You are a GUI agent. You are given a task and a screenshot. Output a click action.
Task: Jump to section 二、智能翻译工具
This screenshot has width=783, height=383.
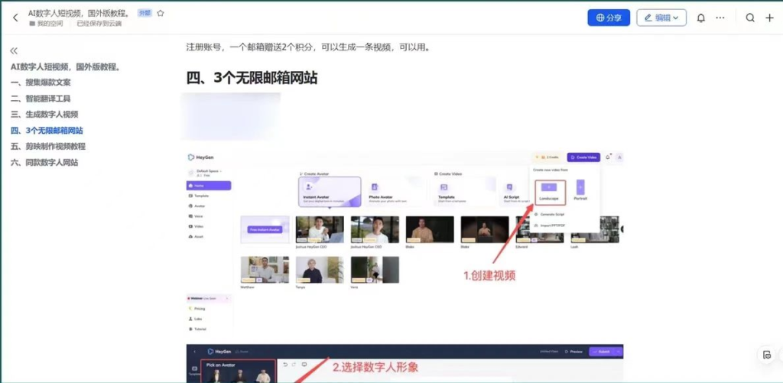click(41, 99)
